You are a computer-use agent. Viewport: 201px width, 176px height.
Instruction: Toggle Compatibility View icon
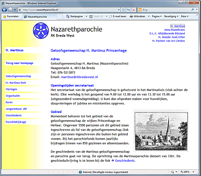[x=123, y=10]
